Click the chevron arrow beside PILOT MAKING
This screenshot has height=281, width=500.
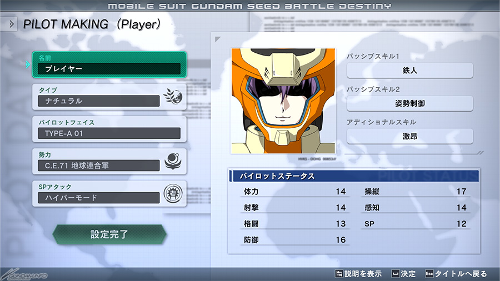coord(12,24)
